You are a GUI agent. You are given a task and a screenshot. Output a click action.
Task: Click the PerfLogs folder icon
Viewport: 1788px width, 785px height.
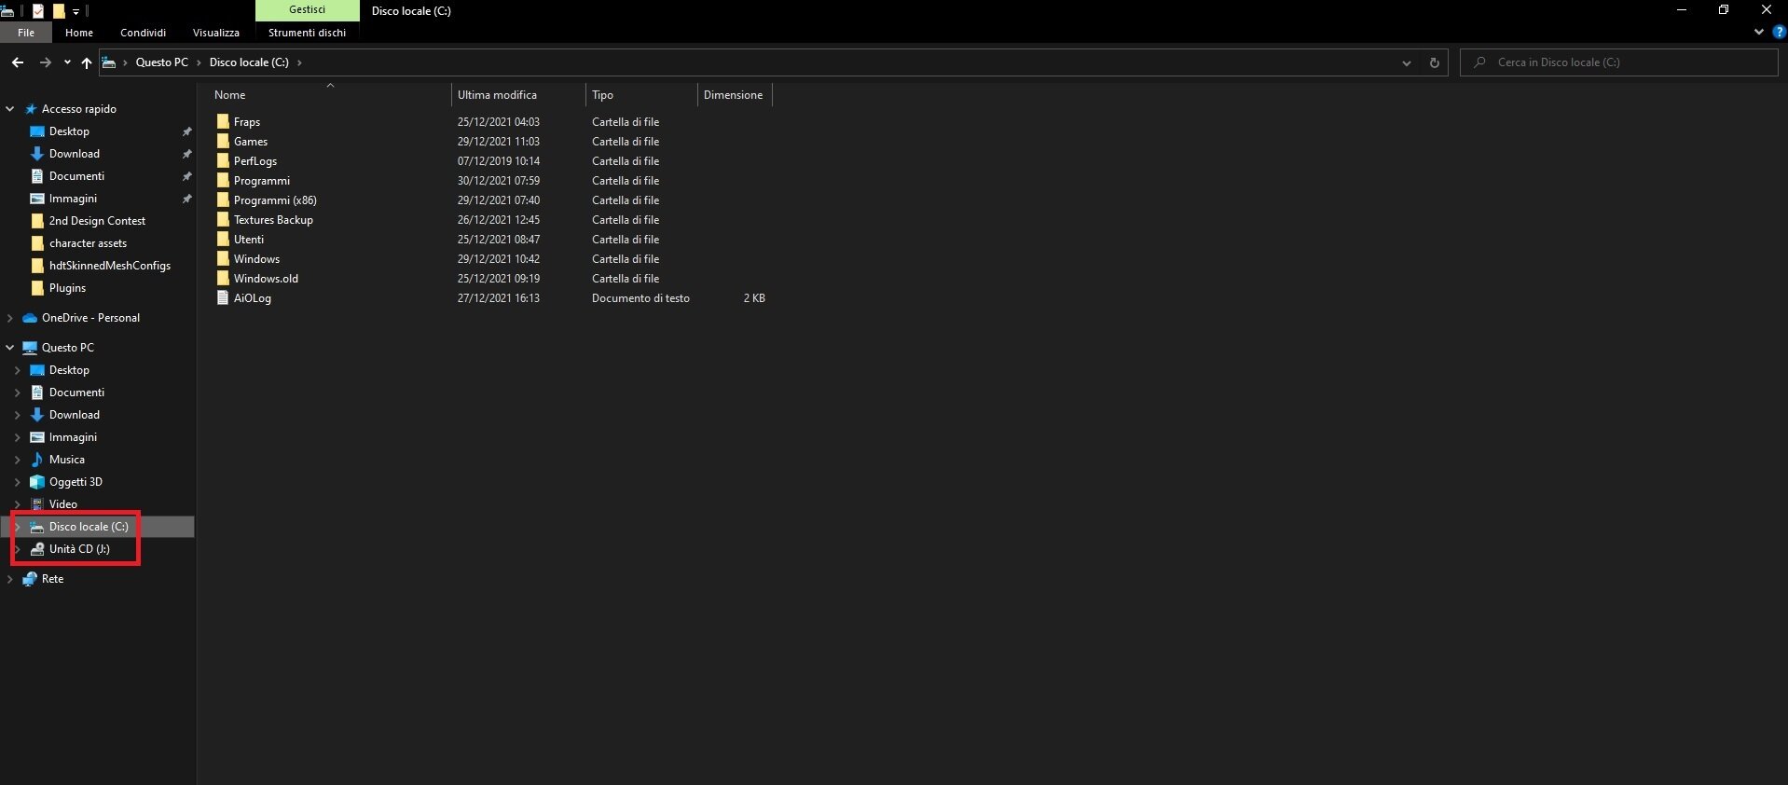[x=223, y=160]
